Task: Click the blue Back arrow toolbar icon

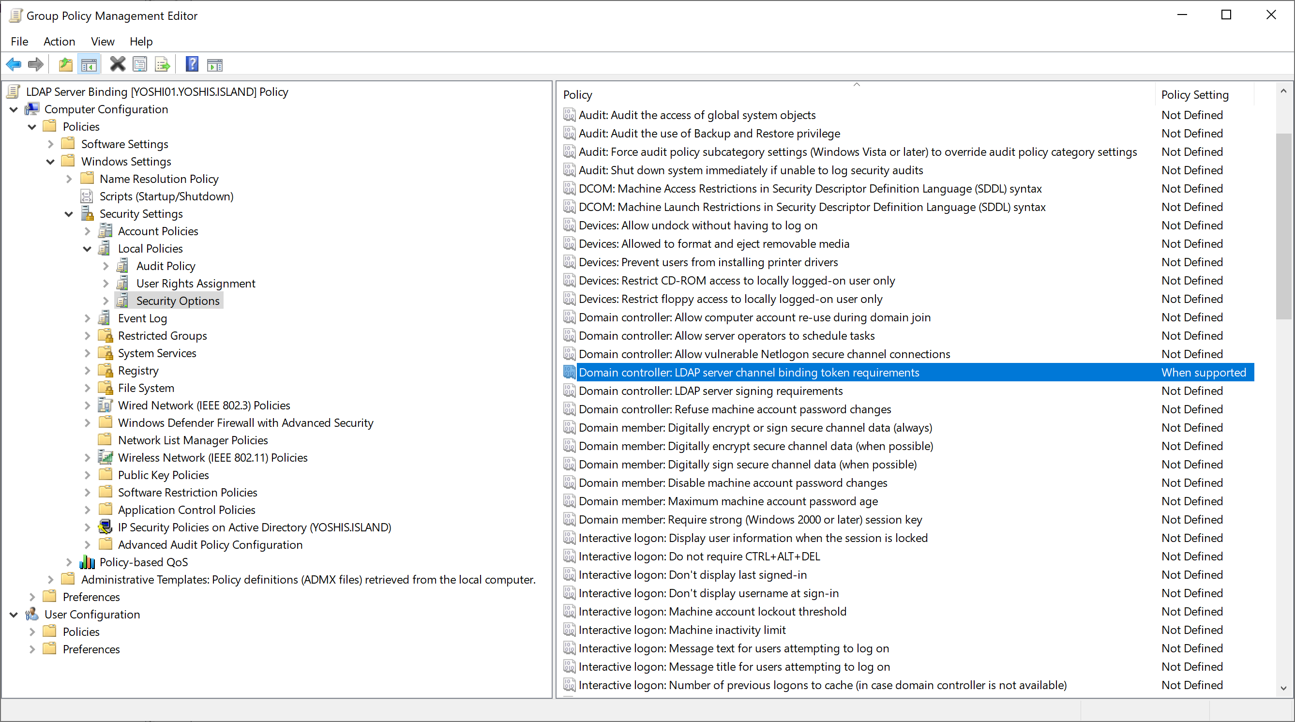Action: 14,64
